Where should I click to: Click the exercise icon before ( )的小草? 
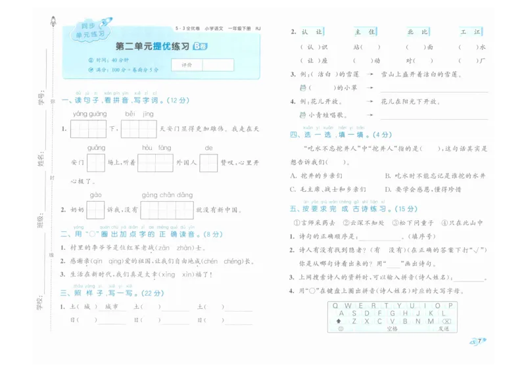tap(303, 88)
